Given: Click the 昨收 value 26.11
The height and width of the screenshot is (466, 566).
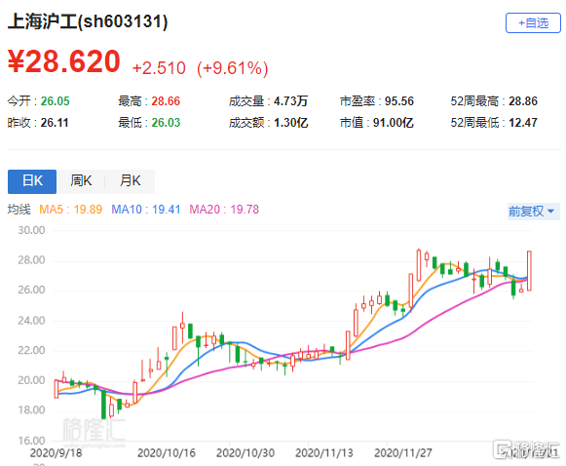Looking at the screenshot, I should pyautogui.click(x=55, y=123).
